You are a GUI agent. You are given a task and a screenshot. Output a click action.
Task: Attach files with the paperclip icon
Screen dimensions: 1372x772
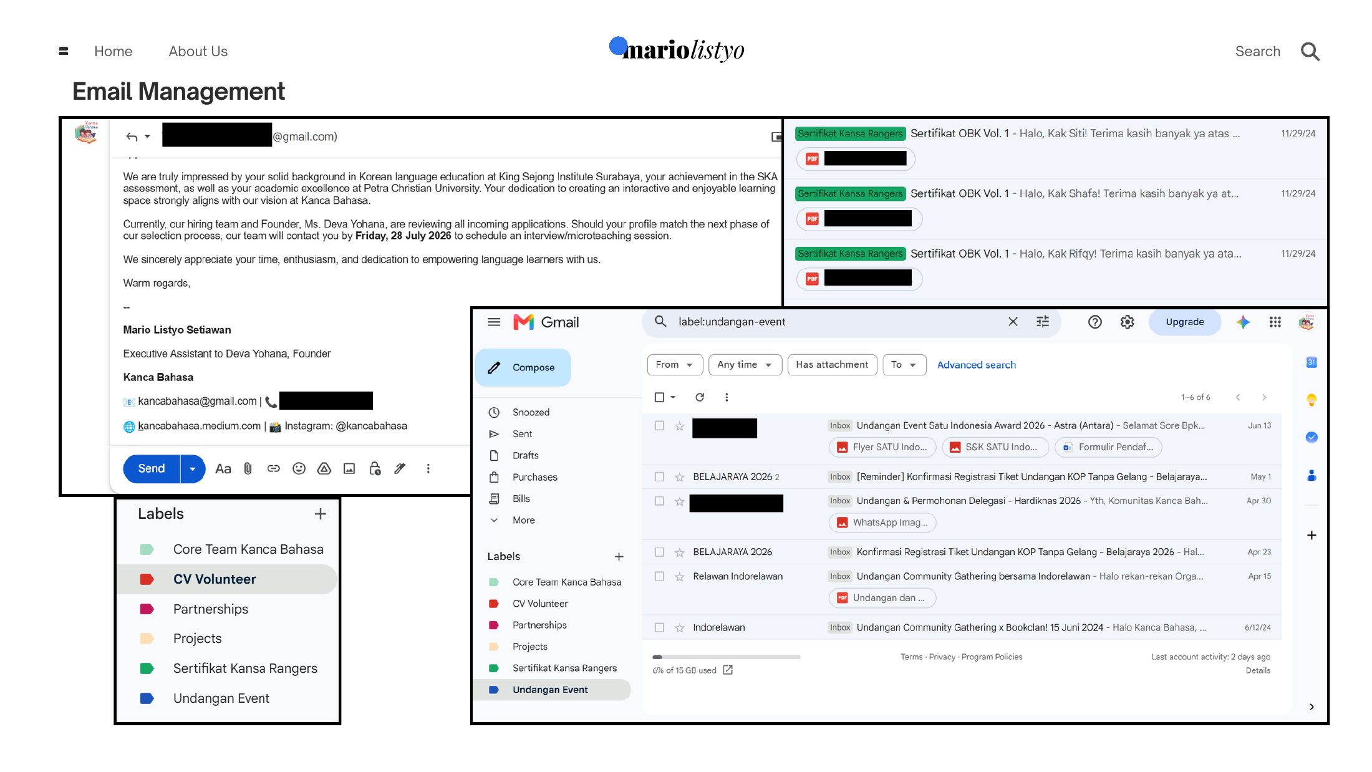coord(248,469)
